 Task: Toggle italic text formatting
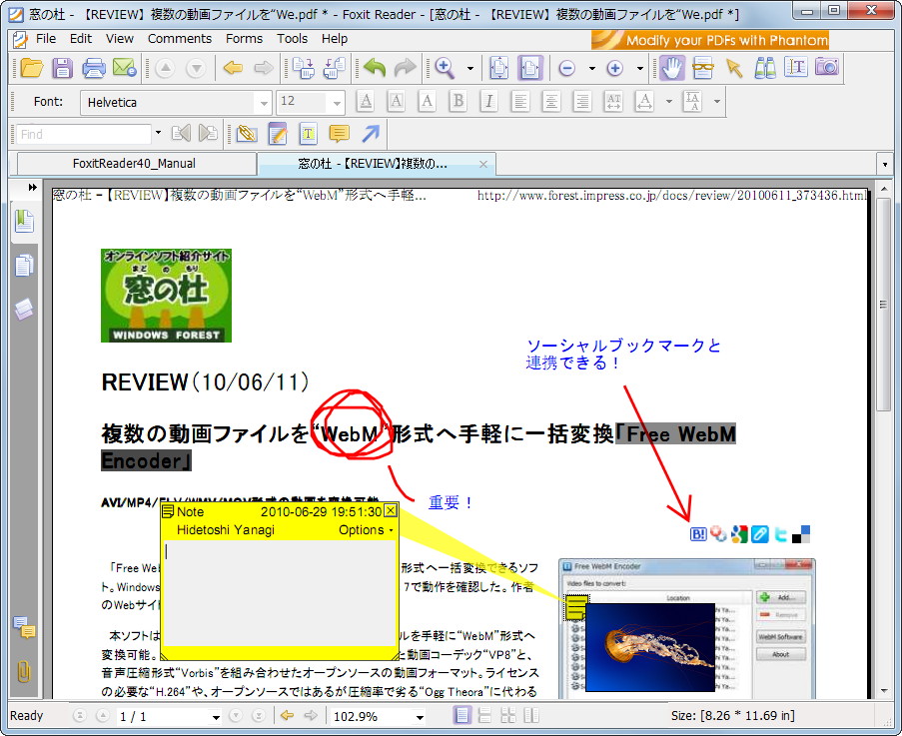coord(487,102)
